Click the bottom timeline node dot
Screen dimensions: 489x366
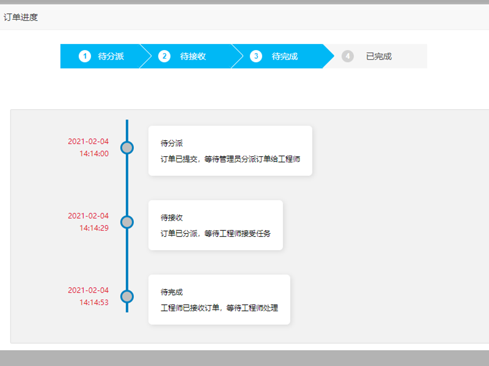(127, 295)
